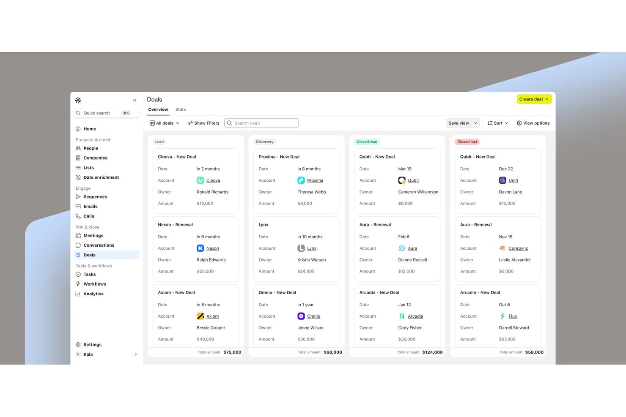The height and width of the screenshot is (417, 626).
Task: Collapse the sidebar with double-chevron icon
Action: click(x=135, y=101)
